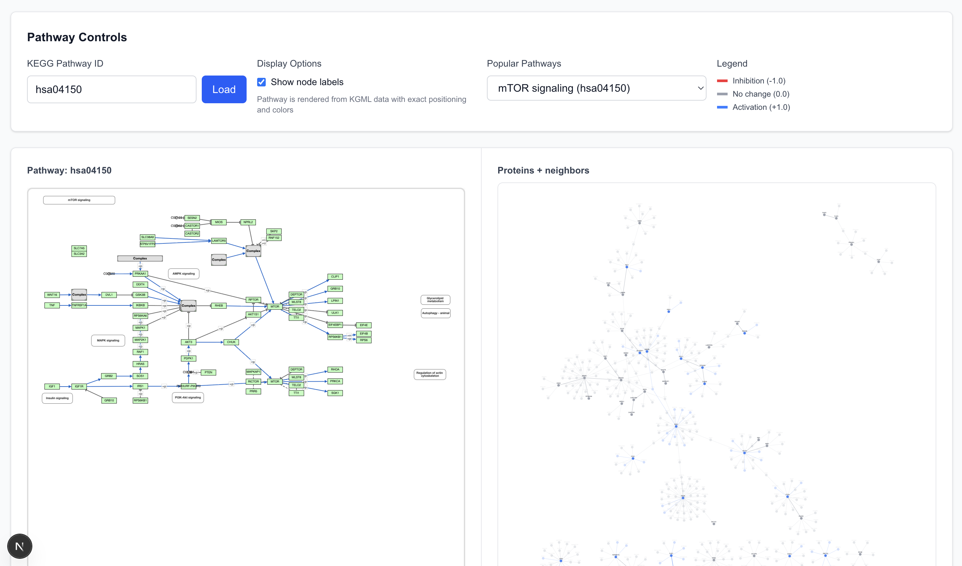Open the Popular Pathways dropdown

click(x=596, y=88)
